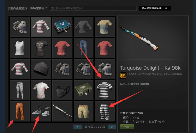Select the green military crate item
The height and width of the screenshot is (133, 196).
pyautogui.click(x=84, y=90)
